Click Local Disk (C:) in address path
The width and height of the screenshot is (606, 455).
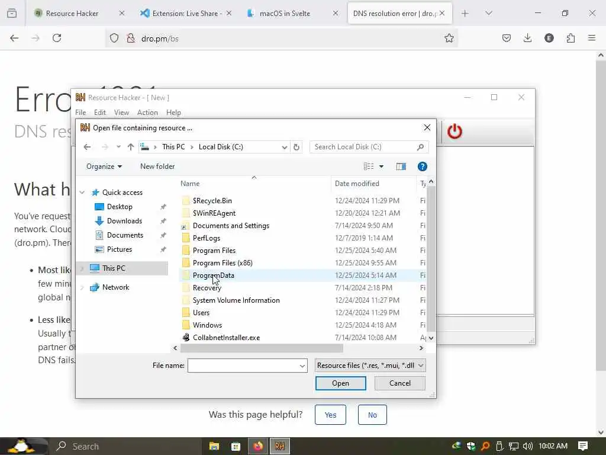(x=221, y=147)
